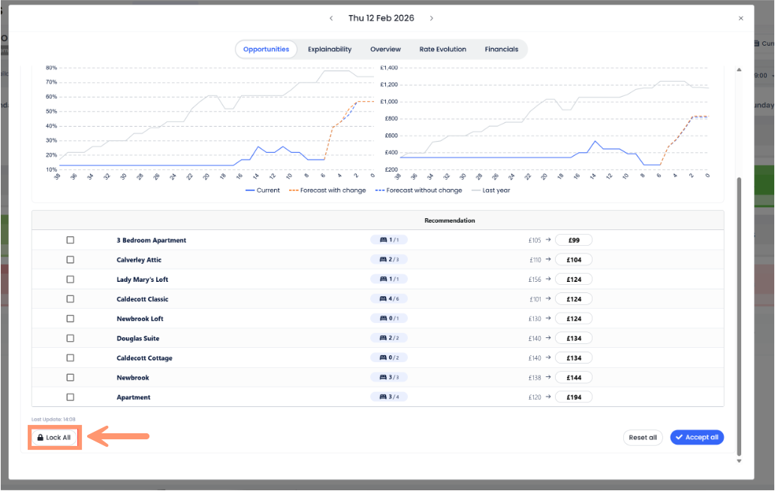The image size is (775, 491).
Task: Click the Lock All button
Action: click(x=54, y=437)
